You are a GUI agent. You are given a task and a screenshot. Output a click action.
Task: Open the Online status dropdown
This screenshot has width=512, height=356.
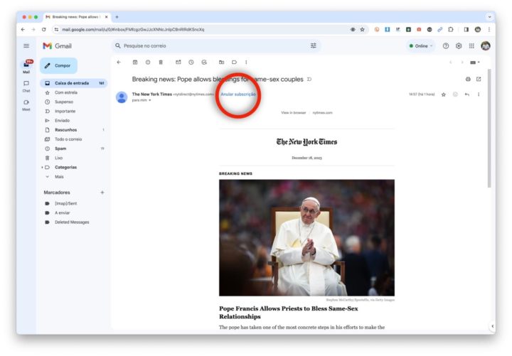point(421,46)
